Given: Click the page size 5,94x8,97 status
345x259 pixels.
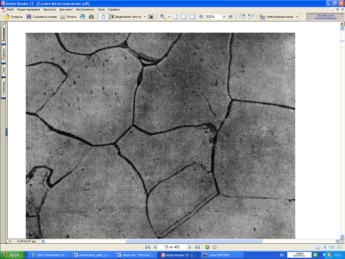Looking at the screenshot, I should pyautogui.click(x=26, y=241).
